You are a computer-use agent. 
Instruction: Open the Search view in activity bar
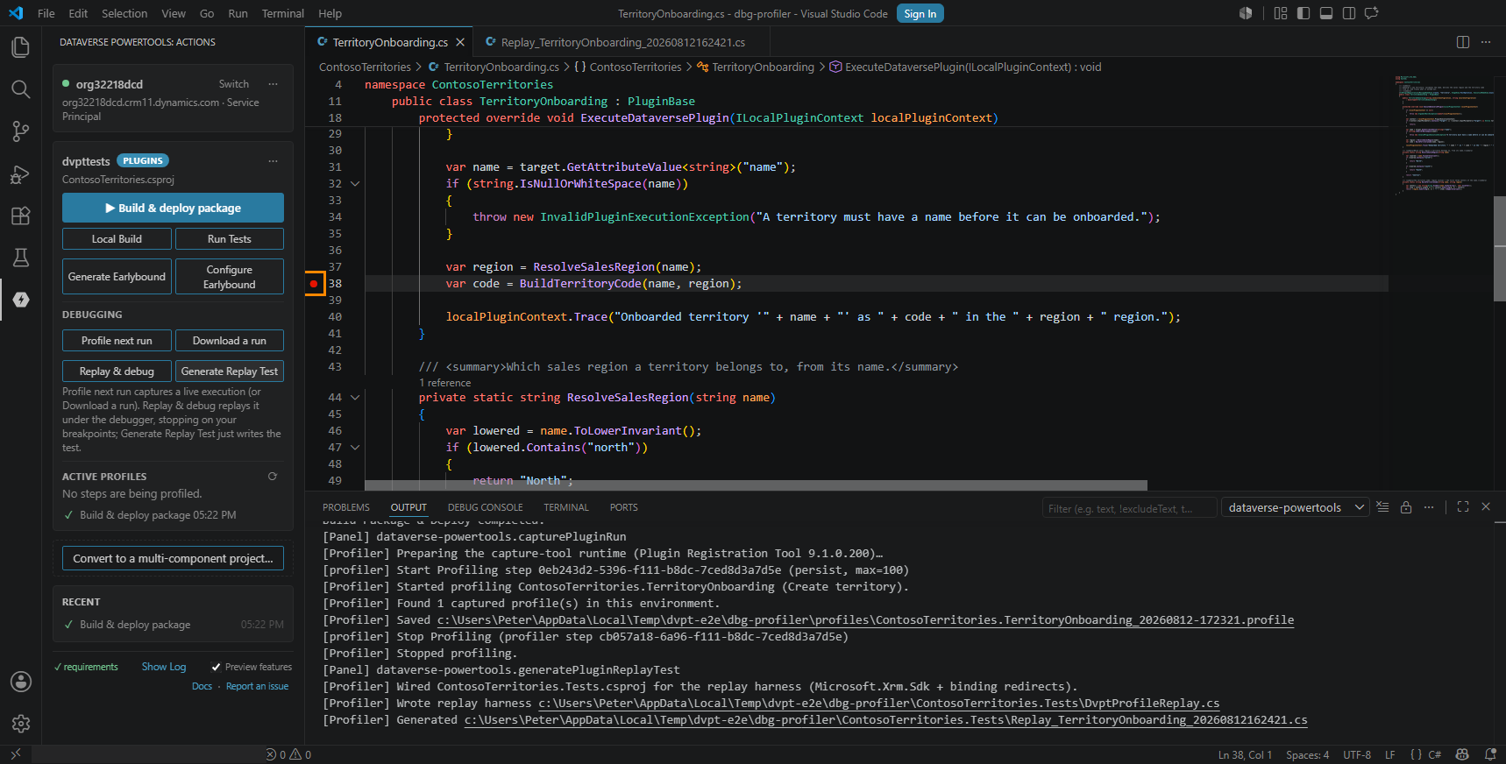tap(20, 89)
